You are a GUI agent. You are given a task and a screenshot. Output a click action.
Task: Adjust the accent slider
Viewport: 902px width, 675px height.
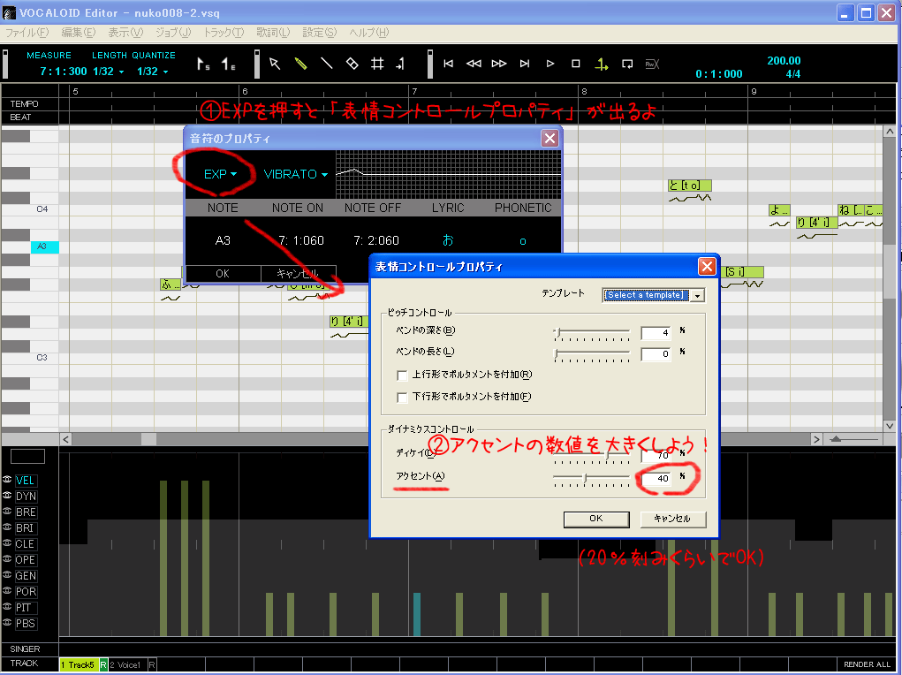pyautogui.click(x=591, y=480)
